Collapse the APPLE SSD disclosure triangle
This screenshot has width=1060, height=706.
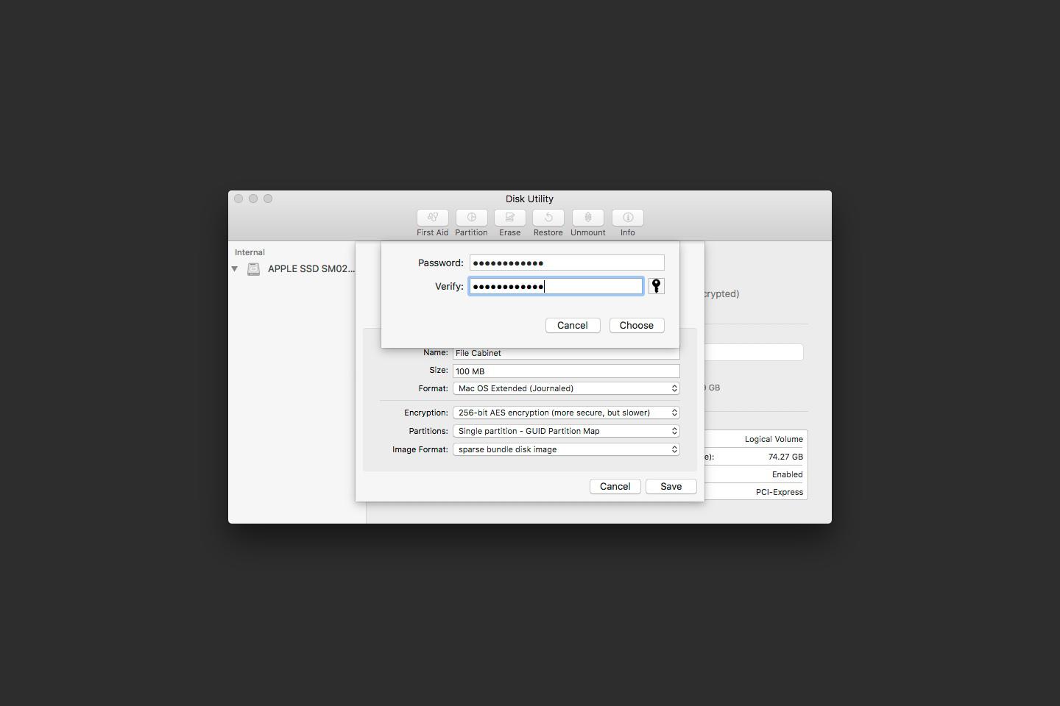pyautogui.click(x=235, y=269)
